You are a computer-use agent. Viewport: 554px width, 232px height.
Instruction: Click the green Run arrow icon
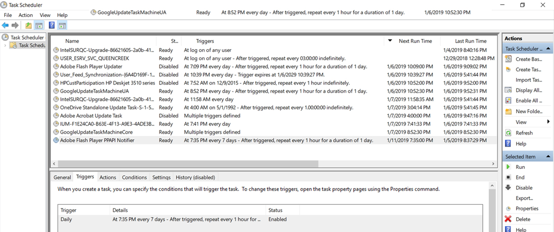(x=508, y=167)
